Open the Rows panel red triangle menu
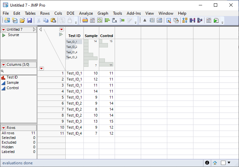 click(x=4, y=128)
